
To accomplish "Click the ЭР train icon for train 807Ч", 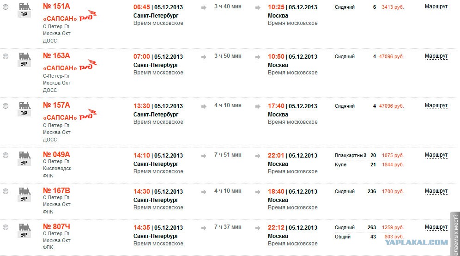I will click(24, 231).
